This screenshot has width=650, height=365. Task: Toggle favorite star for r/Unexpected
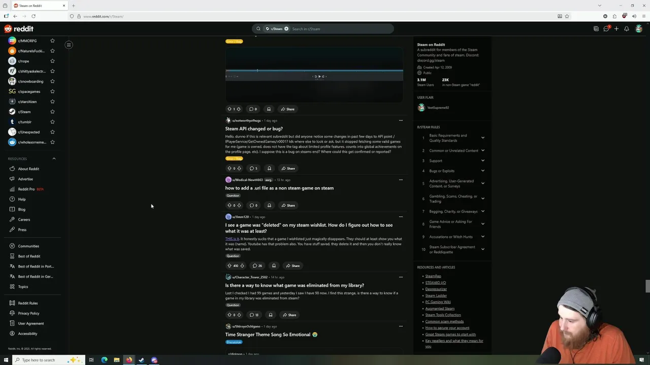[52, 132]
